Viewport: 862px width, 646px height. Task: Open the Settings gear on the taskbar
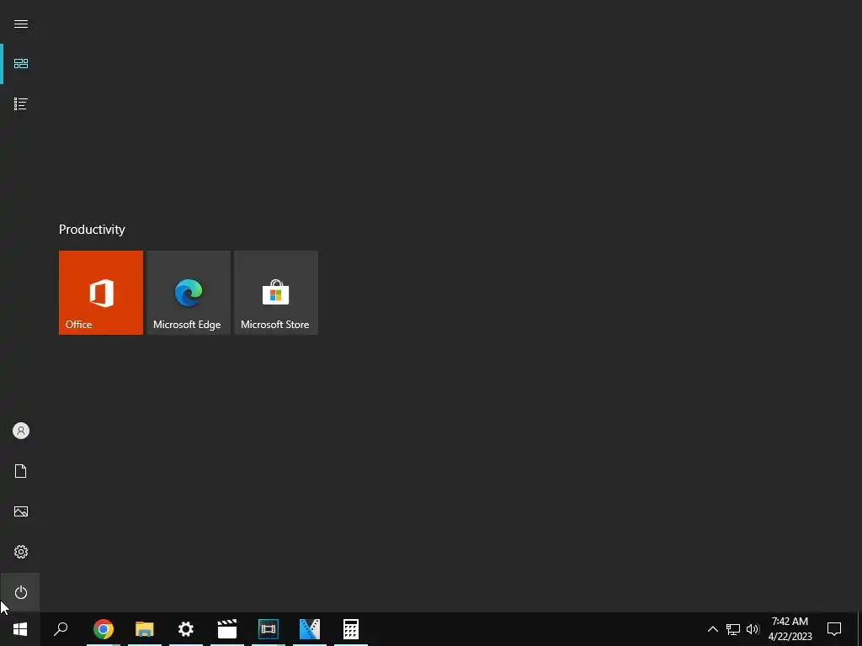click(x=186, y=629)
